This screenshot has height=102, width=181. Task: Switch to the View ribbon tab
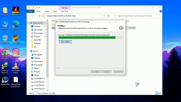coord(55,11)
